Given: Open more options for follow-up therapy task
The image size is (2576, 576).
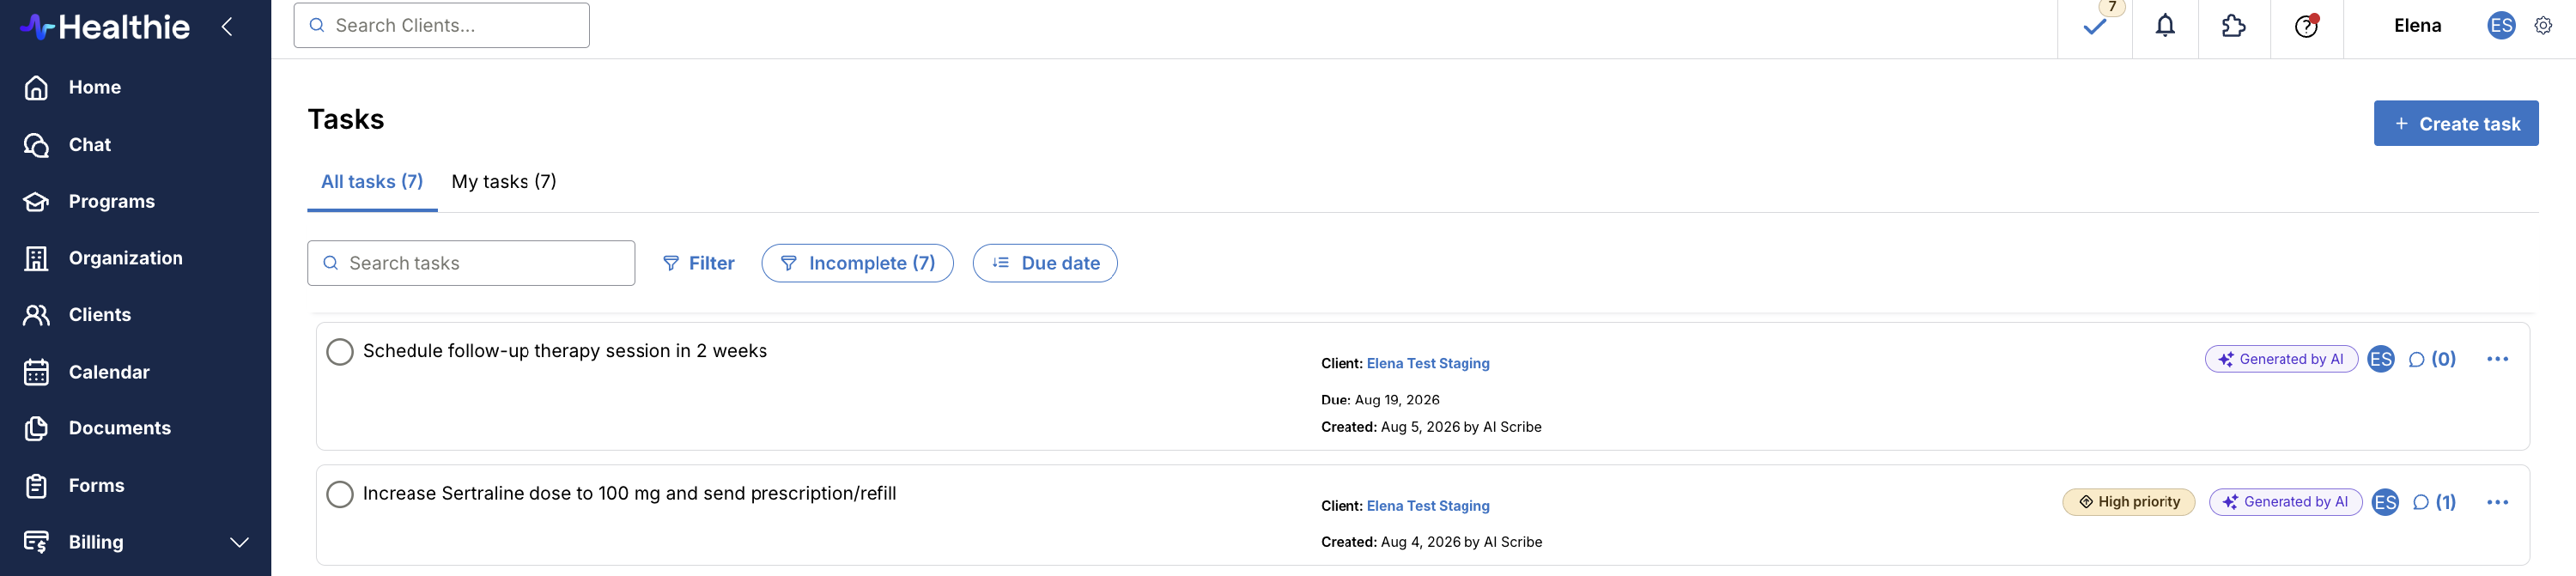Looking at the screenshot, I should pos(2497,359).
